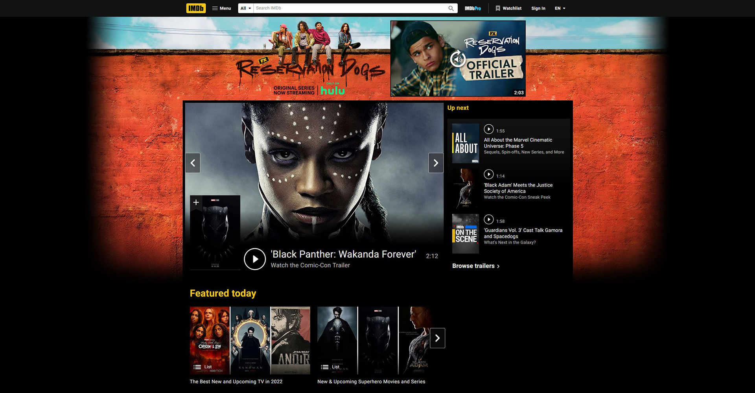Go to next trailer with right arrow
Image resolution: width=755 pixels, height=393 pixels.
tap(436, 163)
